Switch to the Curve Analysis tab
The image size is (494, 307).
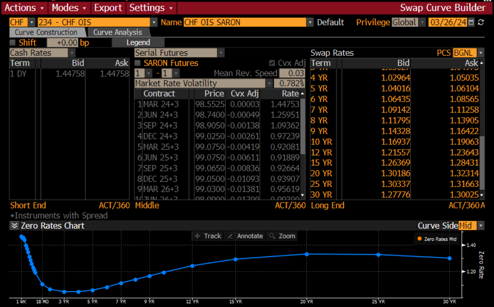pos(118,33)
